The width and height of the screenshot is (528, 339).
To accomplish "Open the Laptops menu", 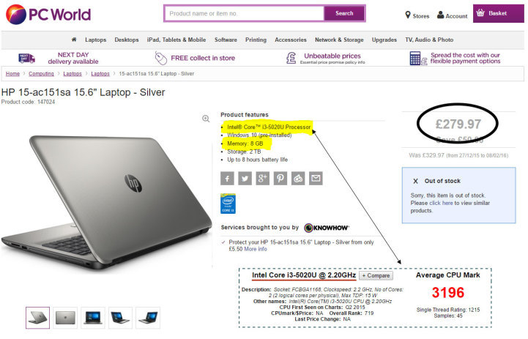I will [x=96, y=40].
